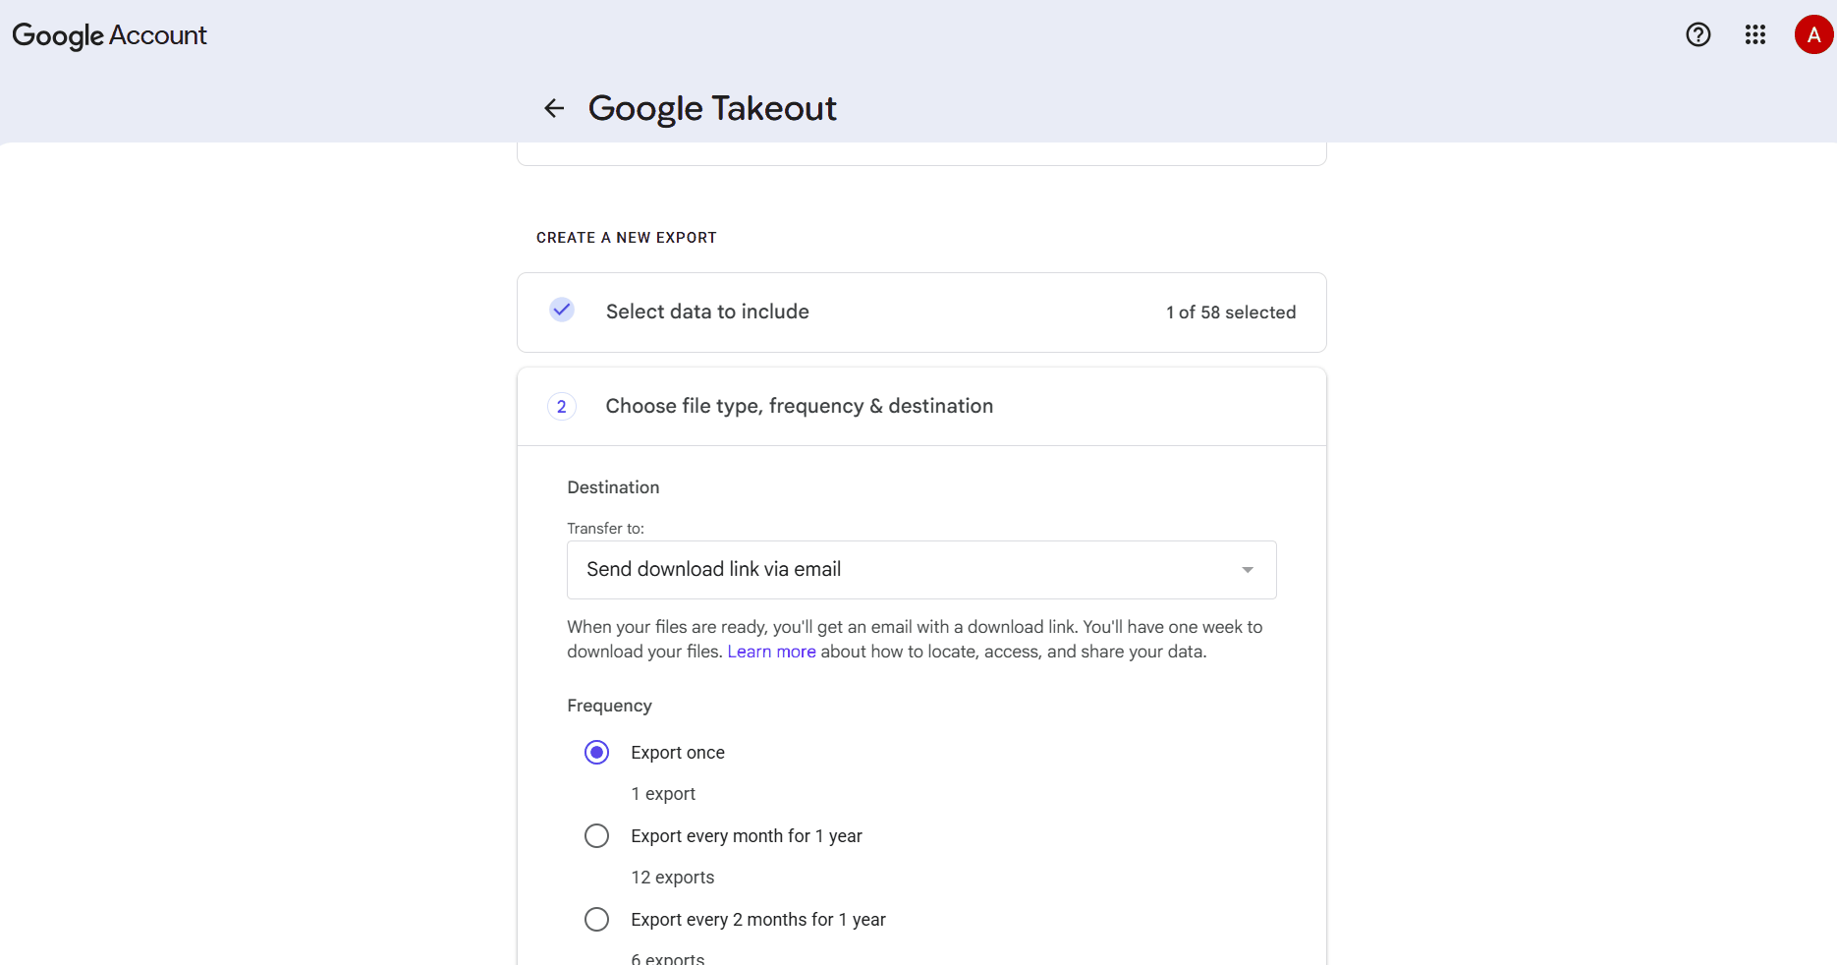Click the 12 exports text
The height and width of the screenshot is (965, 1837).
click(x=673, y=878)
